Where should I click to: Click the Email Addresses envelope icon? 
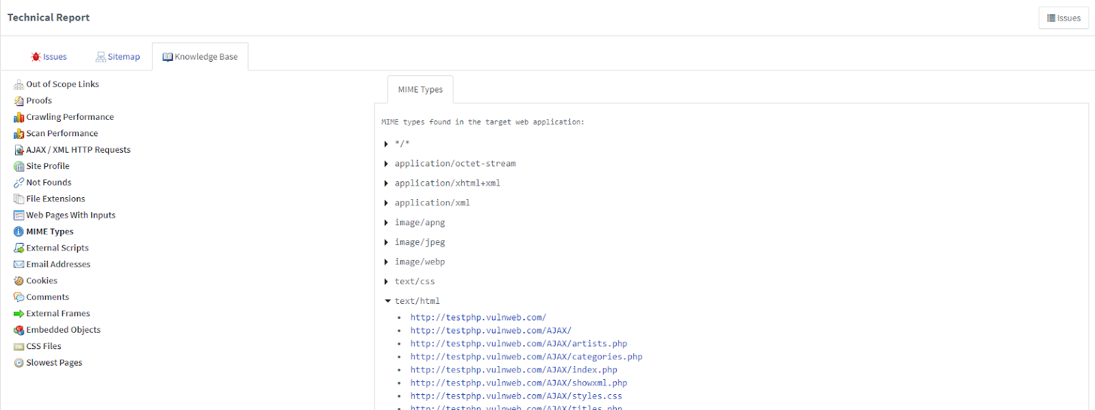tap(18, 265)
